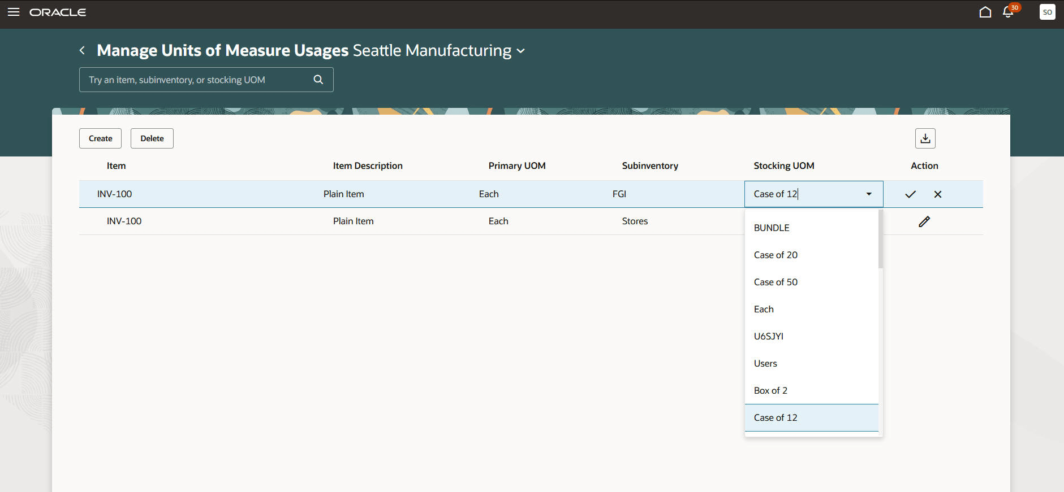
Task: Toggle the Stocking UOM dropdown arrow
Action: pyautogui.click(x=869, y=194)
